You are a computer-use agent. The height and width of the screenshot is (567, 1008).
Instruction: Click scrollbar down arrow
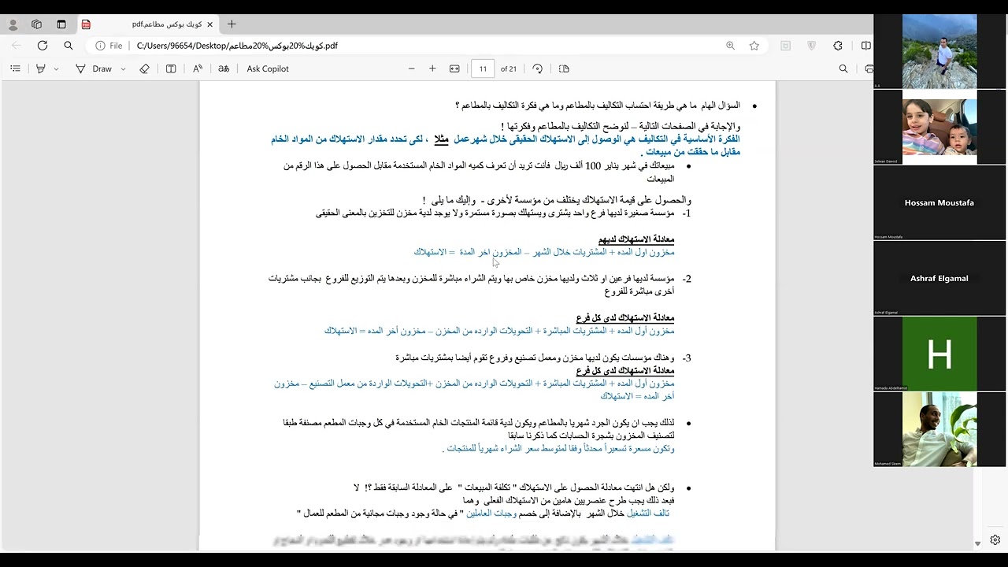[x=977, y=543]
